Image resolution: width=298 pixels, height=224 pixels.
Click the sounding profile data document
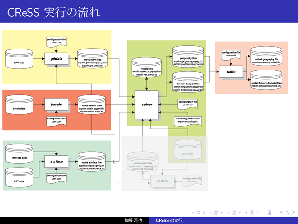(188, 121)
